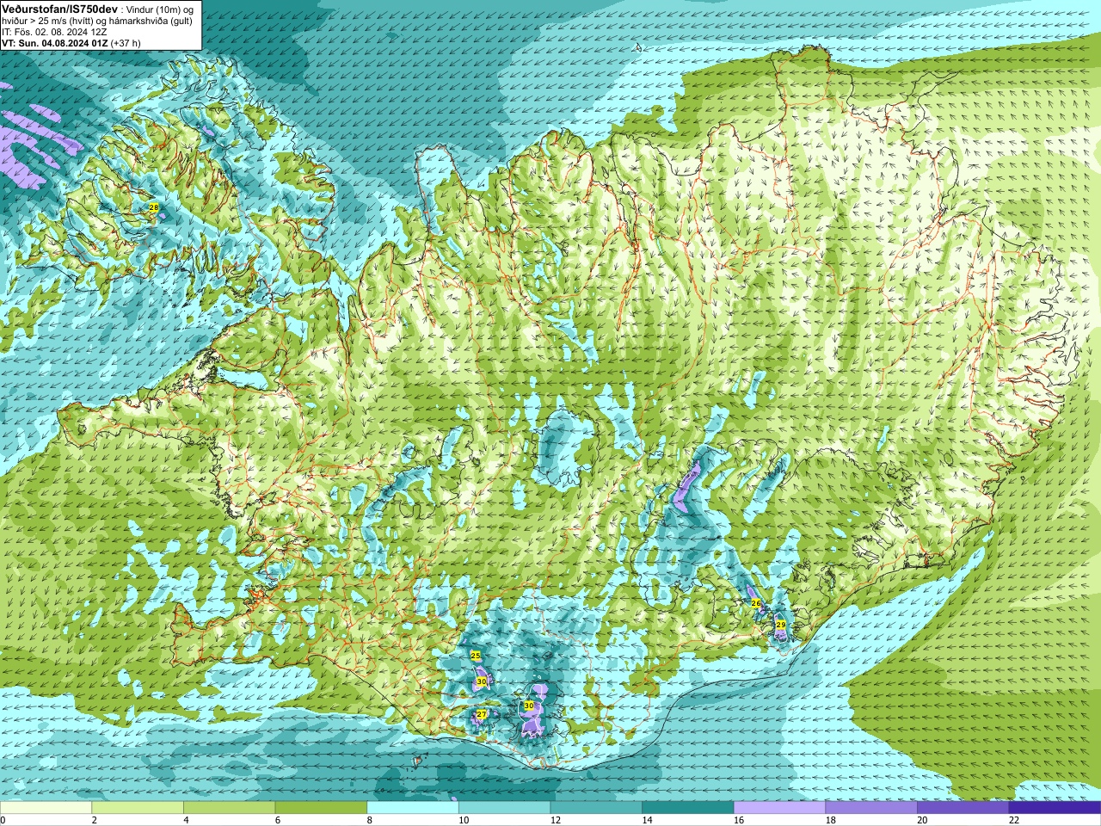Choose the turquoise 10–12 m/s legend swatch
The height and width of the screenshot is (826, 1101).
pos(505,808)
